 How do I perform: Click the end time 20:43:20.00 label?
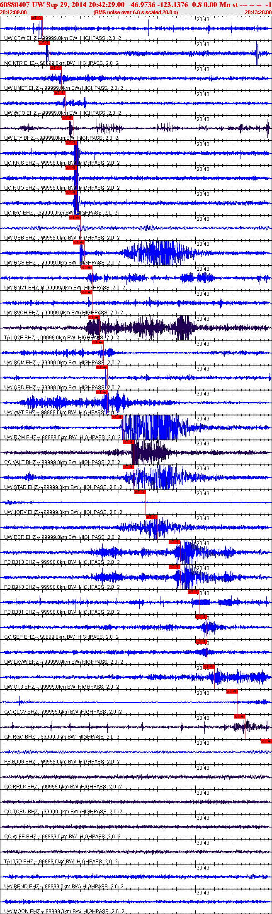pyautogui.click(x=258, y=12)
